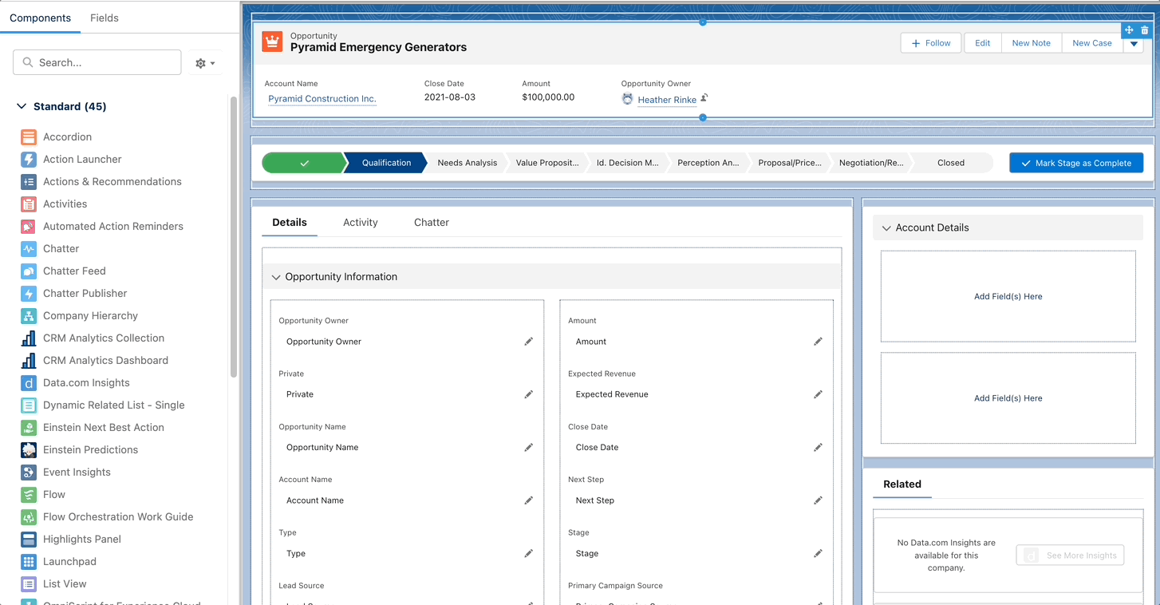Image resolution: width=1160 pixels, height=605 pixels.
Task: Select the Flow component icon
Action: [x=29, y=495]
